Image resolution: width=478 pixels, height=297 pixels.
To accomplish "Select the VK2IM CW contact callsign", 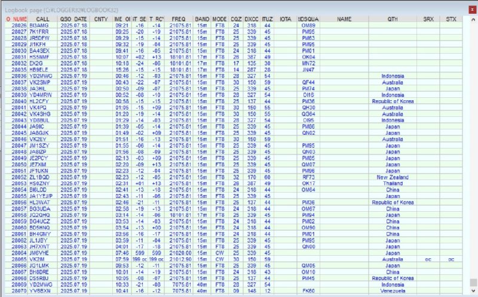I will pyautogui.click(x=37, y=260).
